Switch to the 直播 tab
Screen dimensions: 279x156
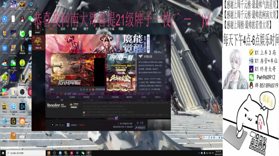(98, 29)
